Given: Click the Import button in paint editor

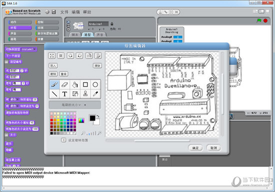Looking at the screenshot, I should tap(53, 66).
